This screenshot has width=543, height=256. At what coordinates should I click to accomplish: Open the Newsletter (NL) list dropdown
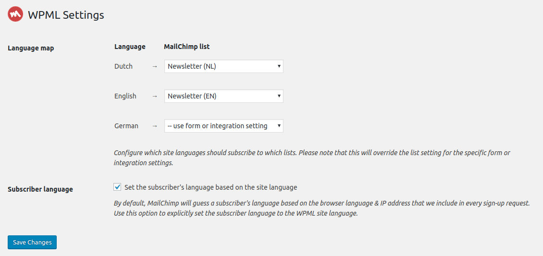[x=224, y=66]
